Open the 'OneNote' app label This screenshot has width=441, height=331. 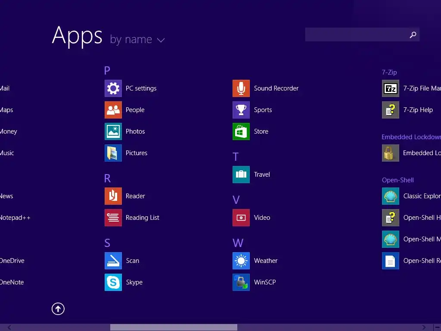pos(12,282)
